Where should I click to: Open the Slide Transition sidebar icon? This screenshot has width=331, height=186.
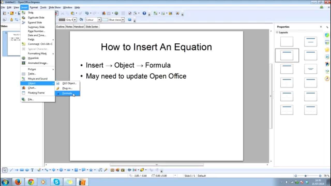pyautogui.click(x=327, y=57)
